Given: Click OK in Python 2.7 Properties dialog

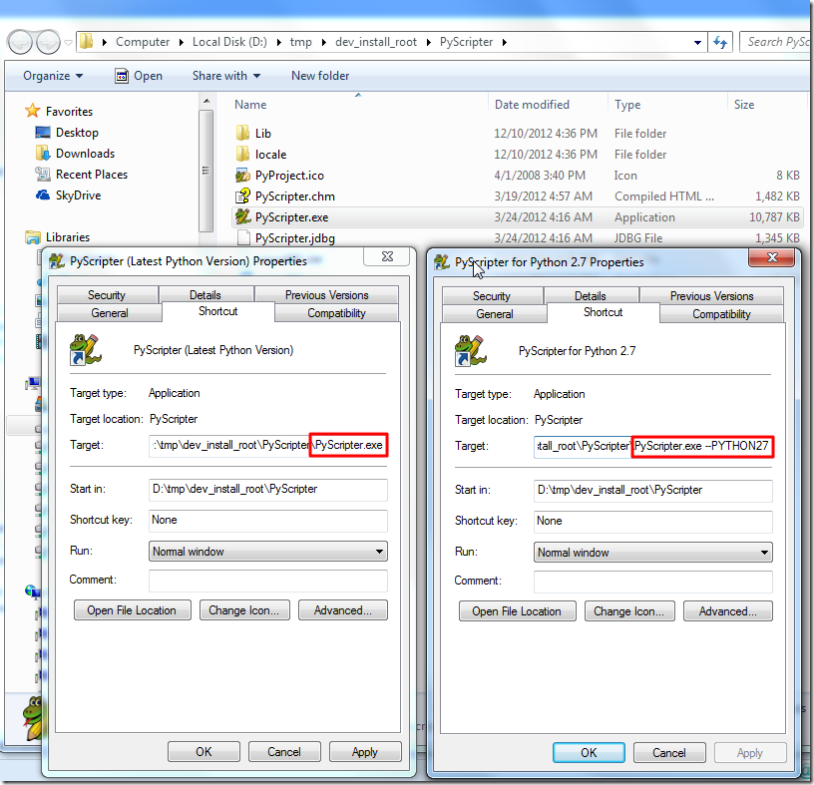Looking at the screenshot, I should tap(589, 753).
